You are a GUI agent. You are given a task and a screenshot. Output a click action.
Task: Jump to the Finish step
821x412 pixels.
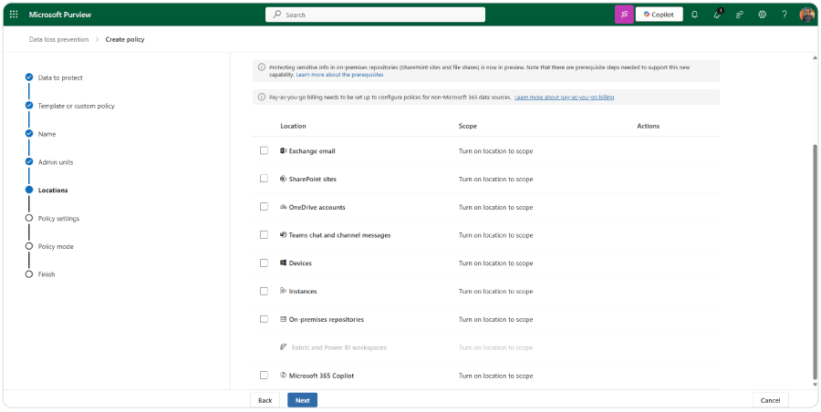tap(47, 274)
